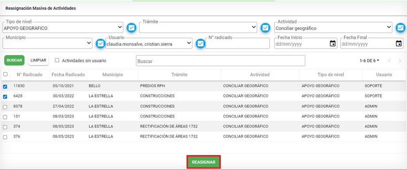Click CONCILIAR GEOGRÁFICO cell in row 376
Image resolution: width=407 pixels, height=170 pixels.
coord(246,137)
